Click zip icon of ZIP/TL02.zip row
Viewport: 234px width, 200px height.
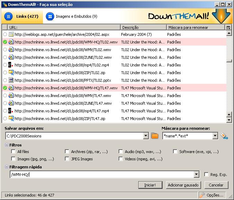[11, 72]
